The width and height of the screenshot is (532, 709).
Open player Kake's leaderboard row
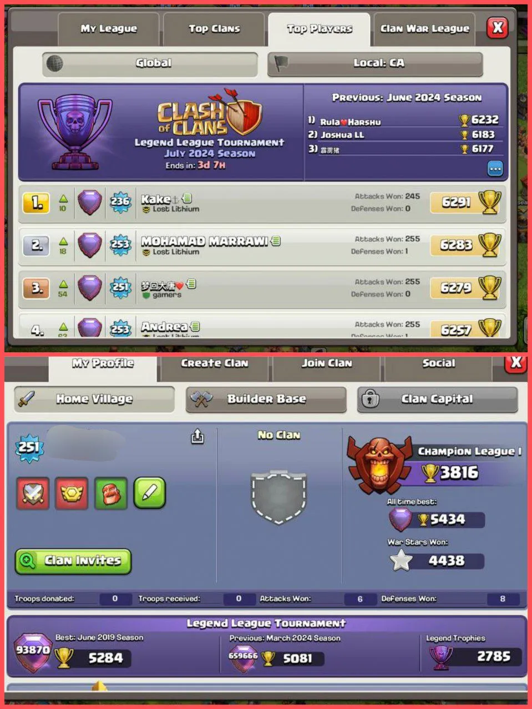click(262, 202)
